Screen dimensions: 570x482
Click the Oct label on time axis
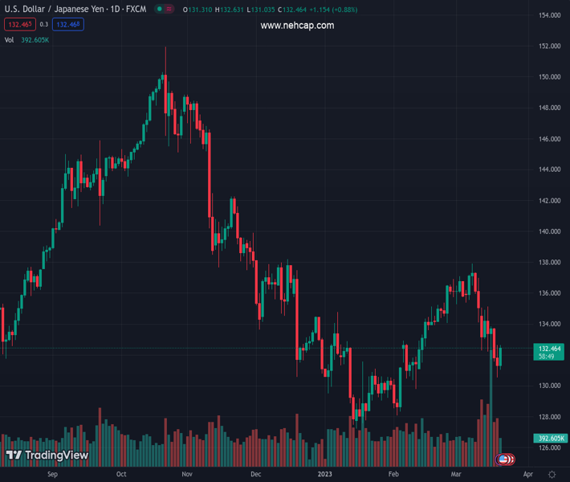(121, 475)
